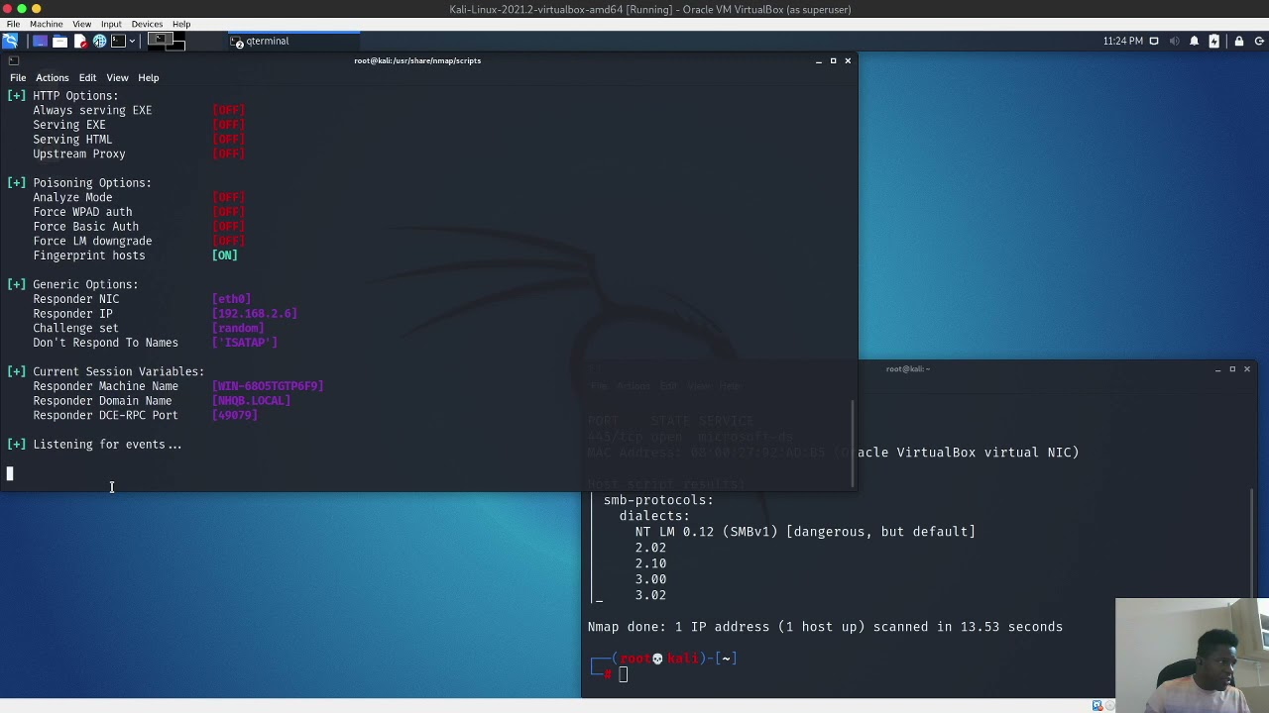Minimize the root@kali:~ terminal window
This screenshot has height=713, width=1269.
[x=1218, y=368]
